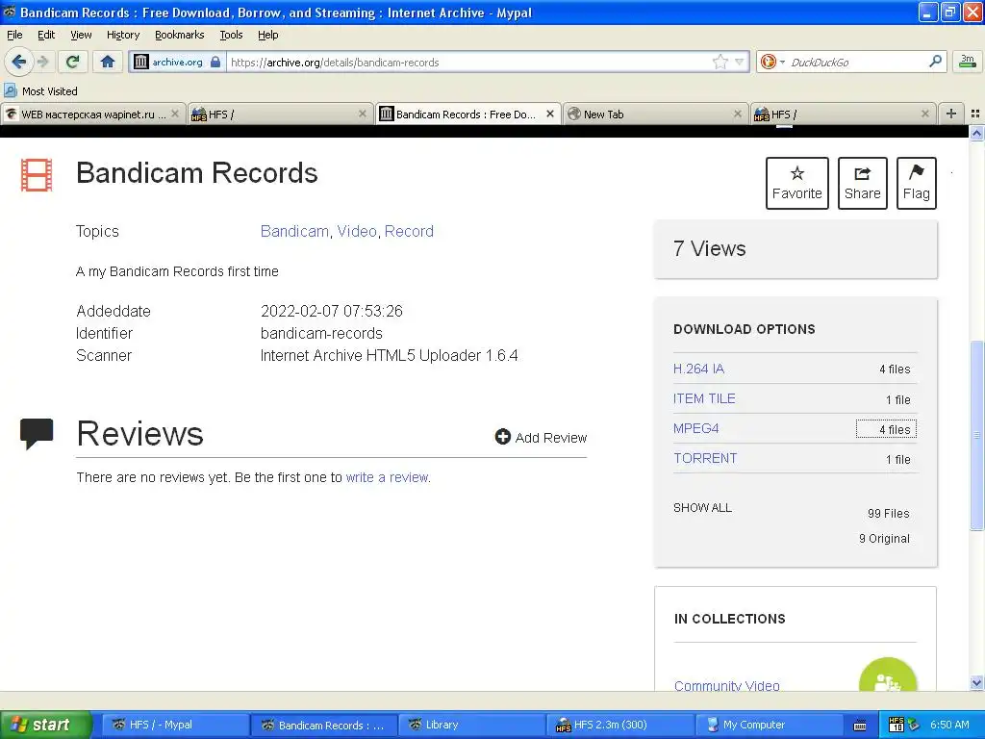The height and width of the screenshot is (739, 985).
Task: Follow the write a review link
Action: click(x=387, y=477)
